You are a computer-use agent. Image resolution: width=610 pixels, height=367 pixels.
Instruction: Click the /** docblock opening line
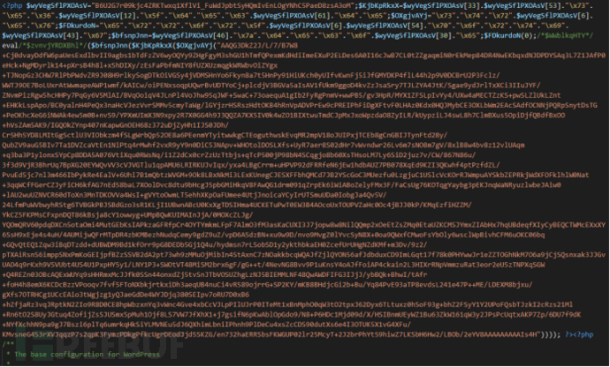(8, 344)
